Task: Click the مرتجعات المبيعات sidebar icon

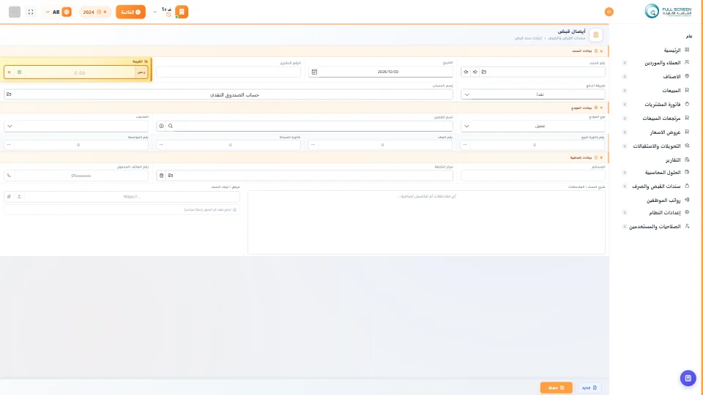Action: coord(687,118)
